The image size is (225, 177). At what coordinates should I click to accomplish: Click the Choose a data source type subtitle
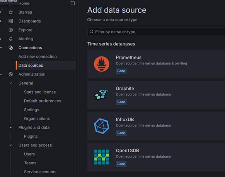tap(112, 20)
